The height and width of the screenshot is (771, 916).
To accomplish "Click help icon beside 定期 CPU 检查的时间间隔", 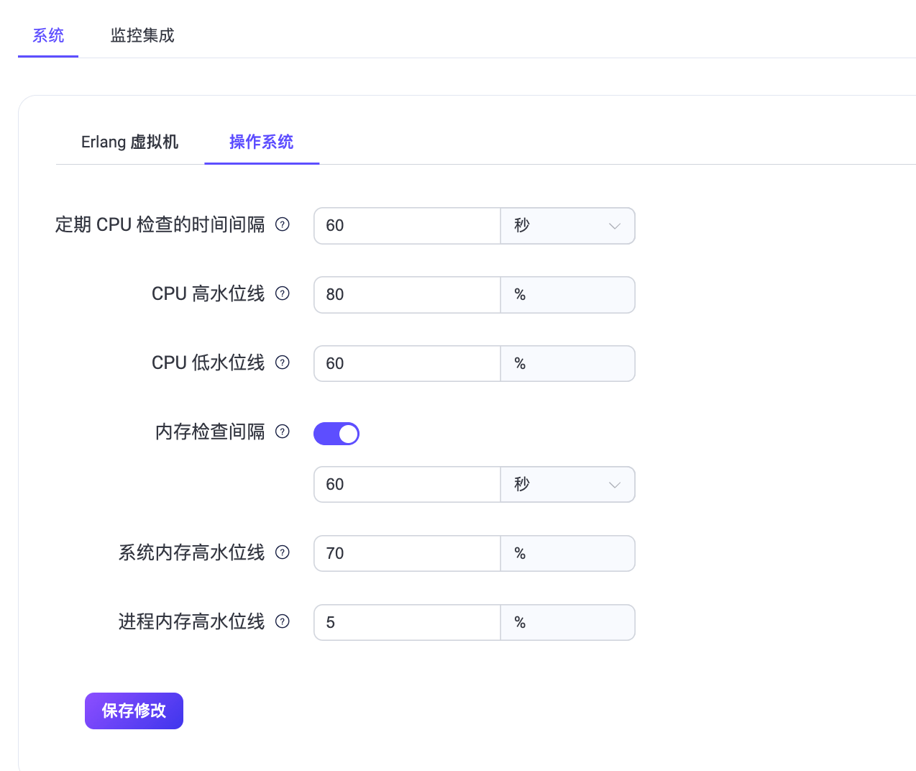I will (283, 224).
